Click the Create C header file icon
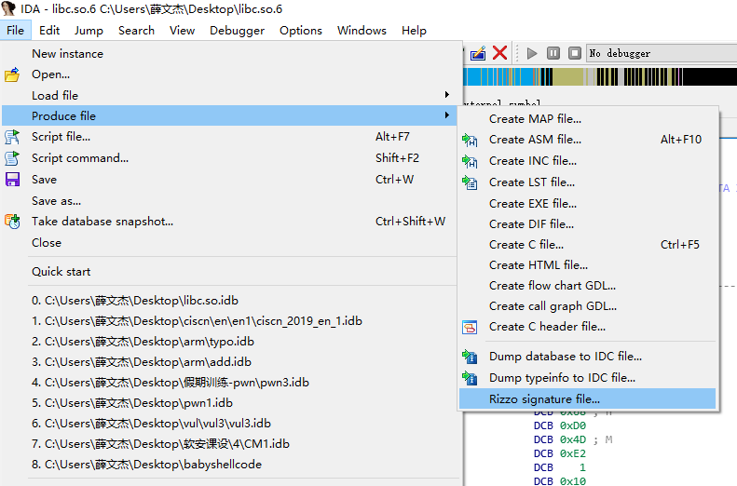Image resolution: width=737 pixels, height=486 pixels. 470,327
